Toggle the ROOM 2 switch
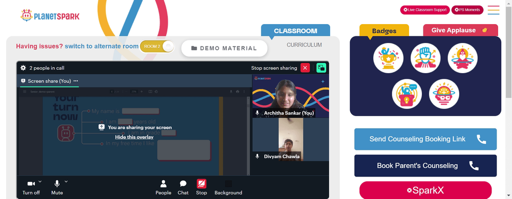The image size is (512, 199). coord(157,47)
